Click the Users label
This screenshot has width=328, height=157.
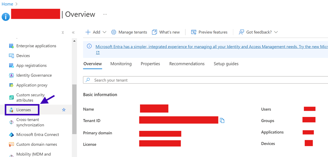(266, 109)
